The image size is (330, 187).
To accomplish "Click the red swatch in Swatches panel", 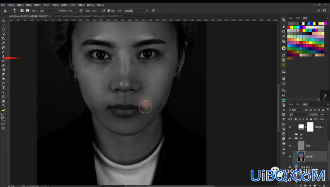I will [289, 27].
